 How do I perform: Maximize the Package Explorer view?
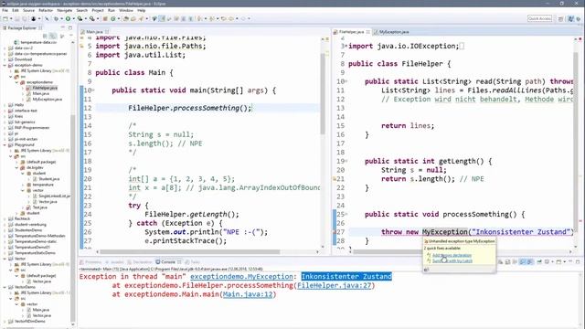(69, 28)
